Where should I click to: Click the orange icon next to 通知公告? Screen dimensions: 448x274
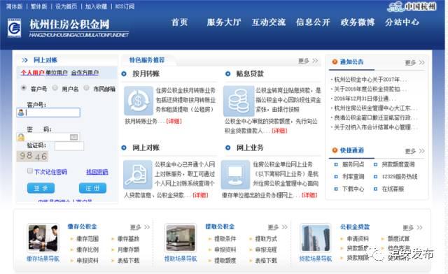(x=335, y=62)
